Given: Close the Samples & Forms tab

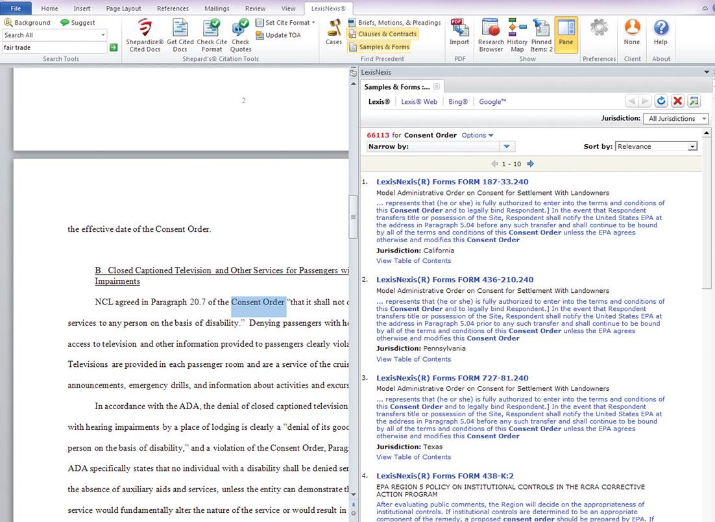Looking at the screenshot, I should [x=437, y=87].
